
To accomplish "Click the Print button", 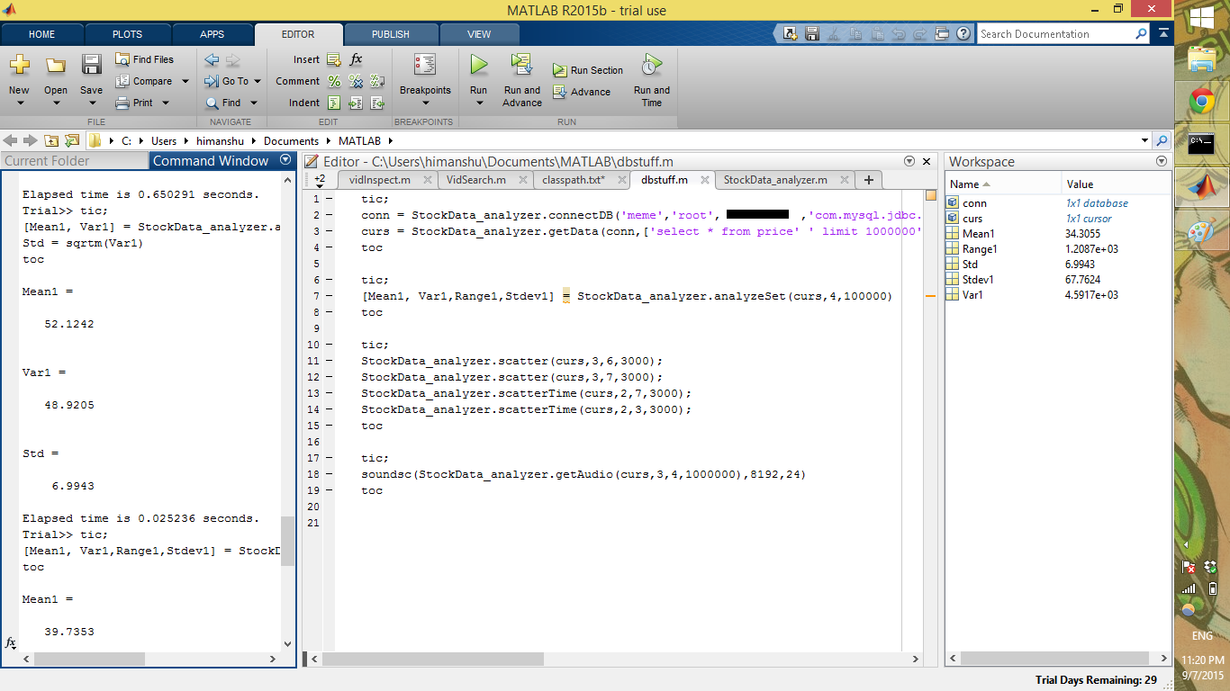I will click(x=134, y=103).
